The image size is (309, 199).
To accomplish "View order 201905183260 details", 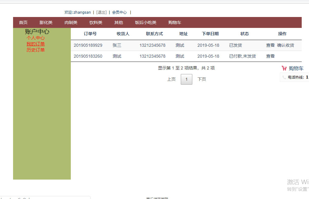I will click(270, 56).
